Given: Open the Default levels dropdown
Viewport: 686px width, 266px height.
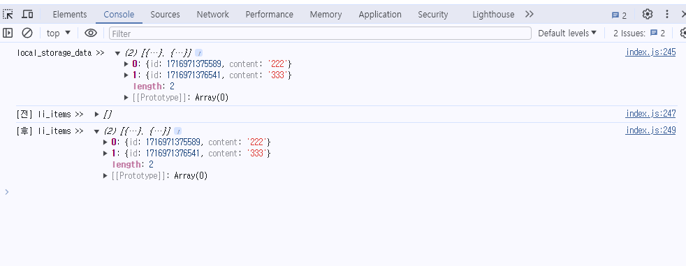Looking at the screenshot, I should coord(567,33).
